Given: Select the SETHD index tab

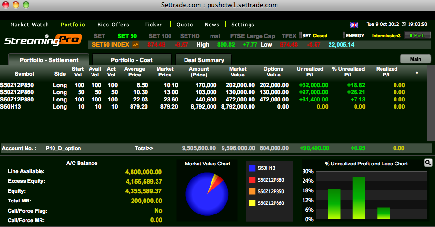Looking at the screenshot, I should (x=190, y=36).
